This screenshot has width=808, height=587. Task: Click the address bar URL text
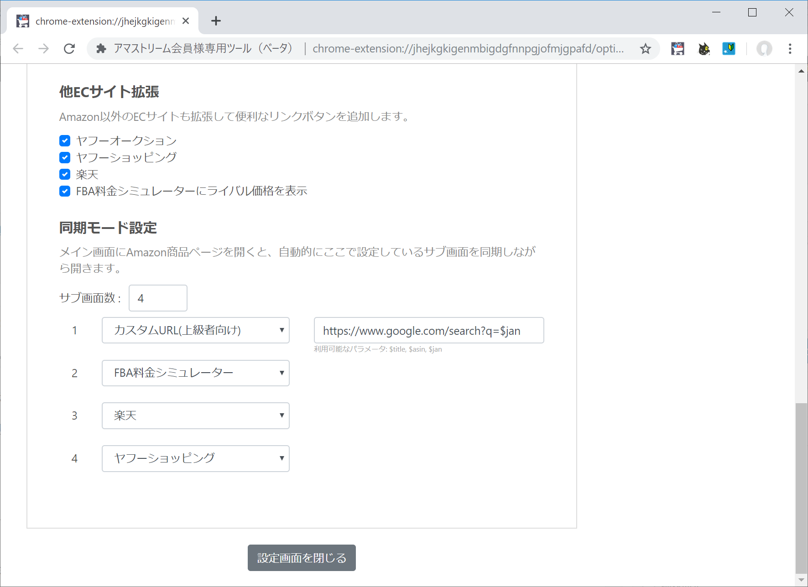(x=468, y=48)
